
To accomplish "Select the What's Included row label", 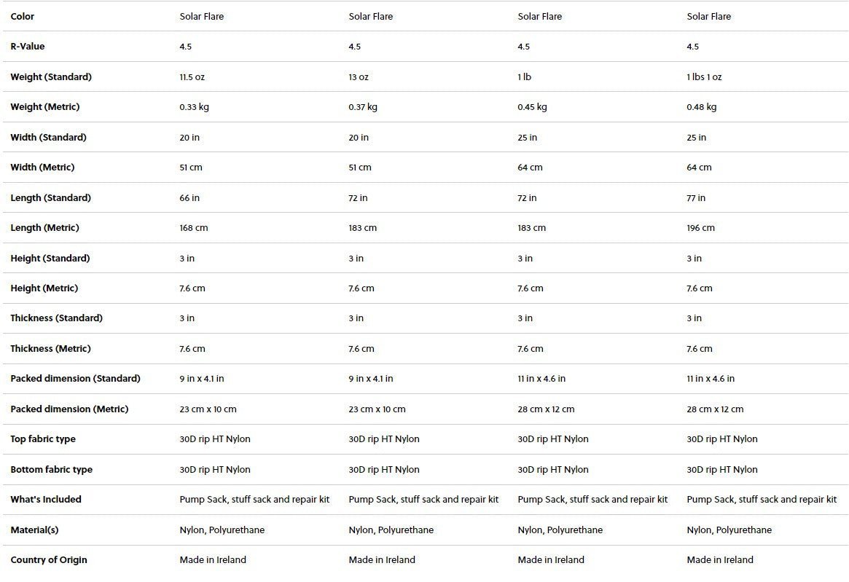I will [x=46, y=500].
